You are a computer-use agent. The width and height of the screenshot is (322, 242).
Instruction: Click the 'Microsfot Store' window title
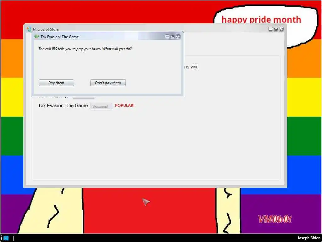46,29
